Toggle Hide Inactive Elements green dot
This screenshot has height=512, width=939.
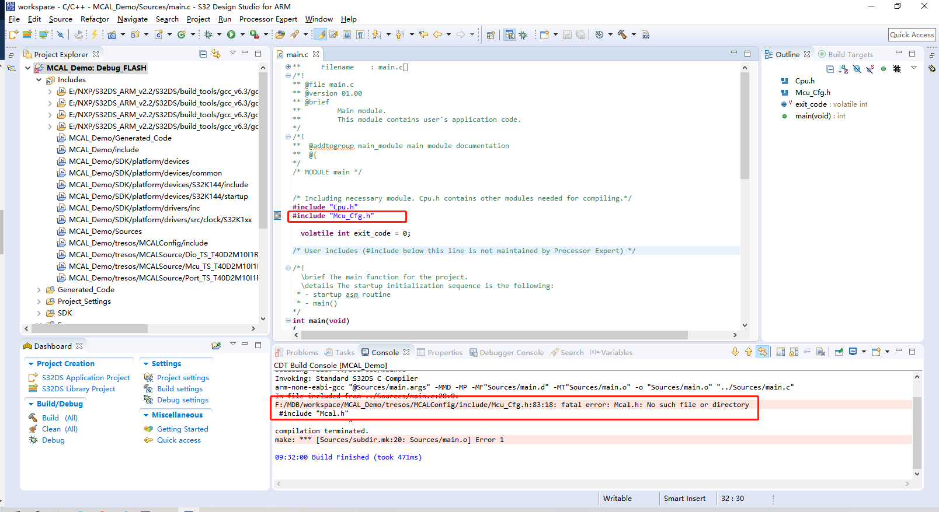[x=884, y=69]
